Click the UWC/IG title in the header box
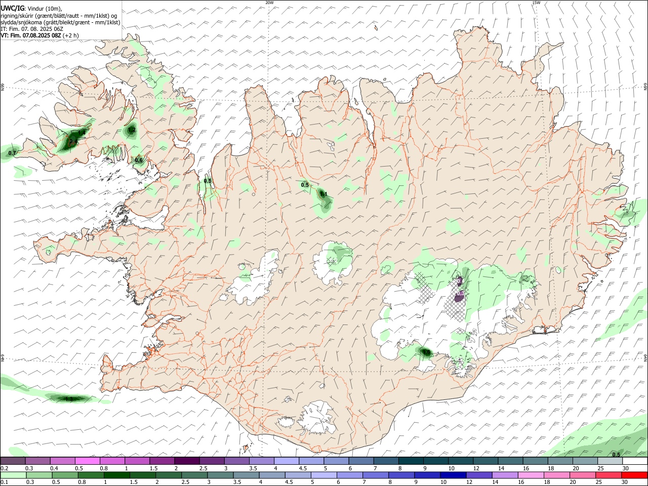The width and height of the screenshot is (648, 486). tap(12, 8)
